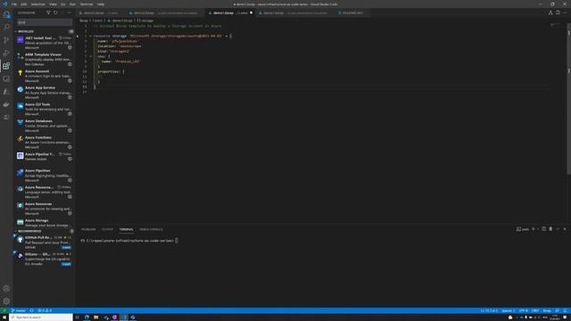Install the GitHub Pull Requests extension

point(66,248)
